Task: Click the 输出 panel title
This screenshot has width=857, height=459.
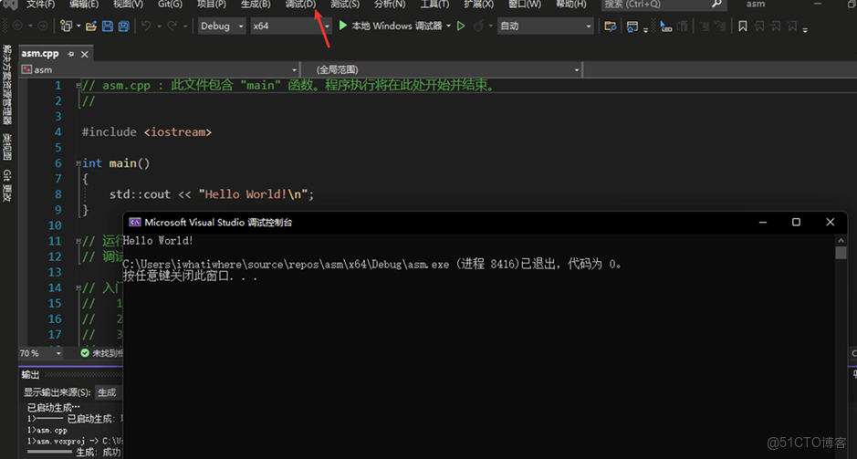Action: [x=30, y=375]
